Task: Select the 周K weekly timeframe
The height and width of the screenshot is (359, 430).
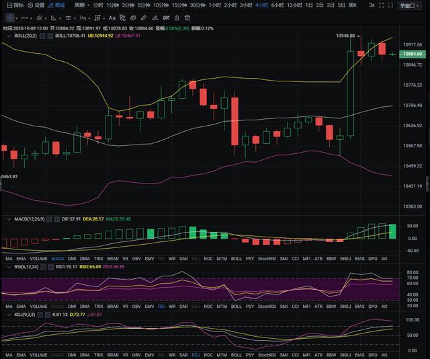Action: click(x=352, y=5)
